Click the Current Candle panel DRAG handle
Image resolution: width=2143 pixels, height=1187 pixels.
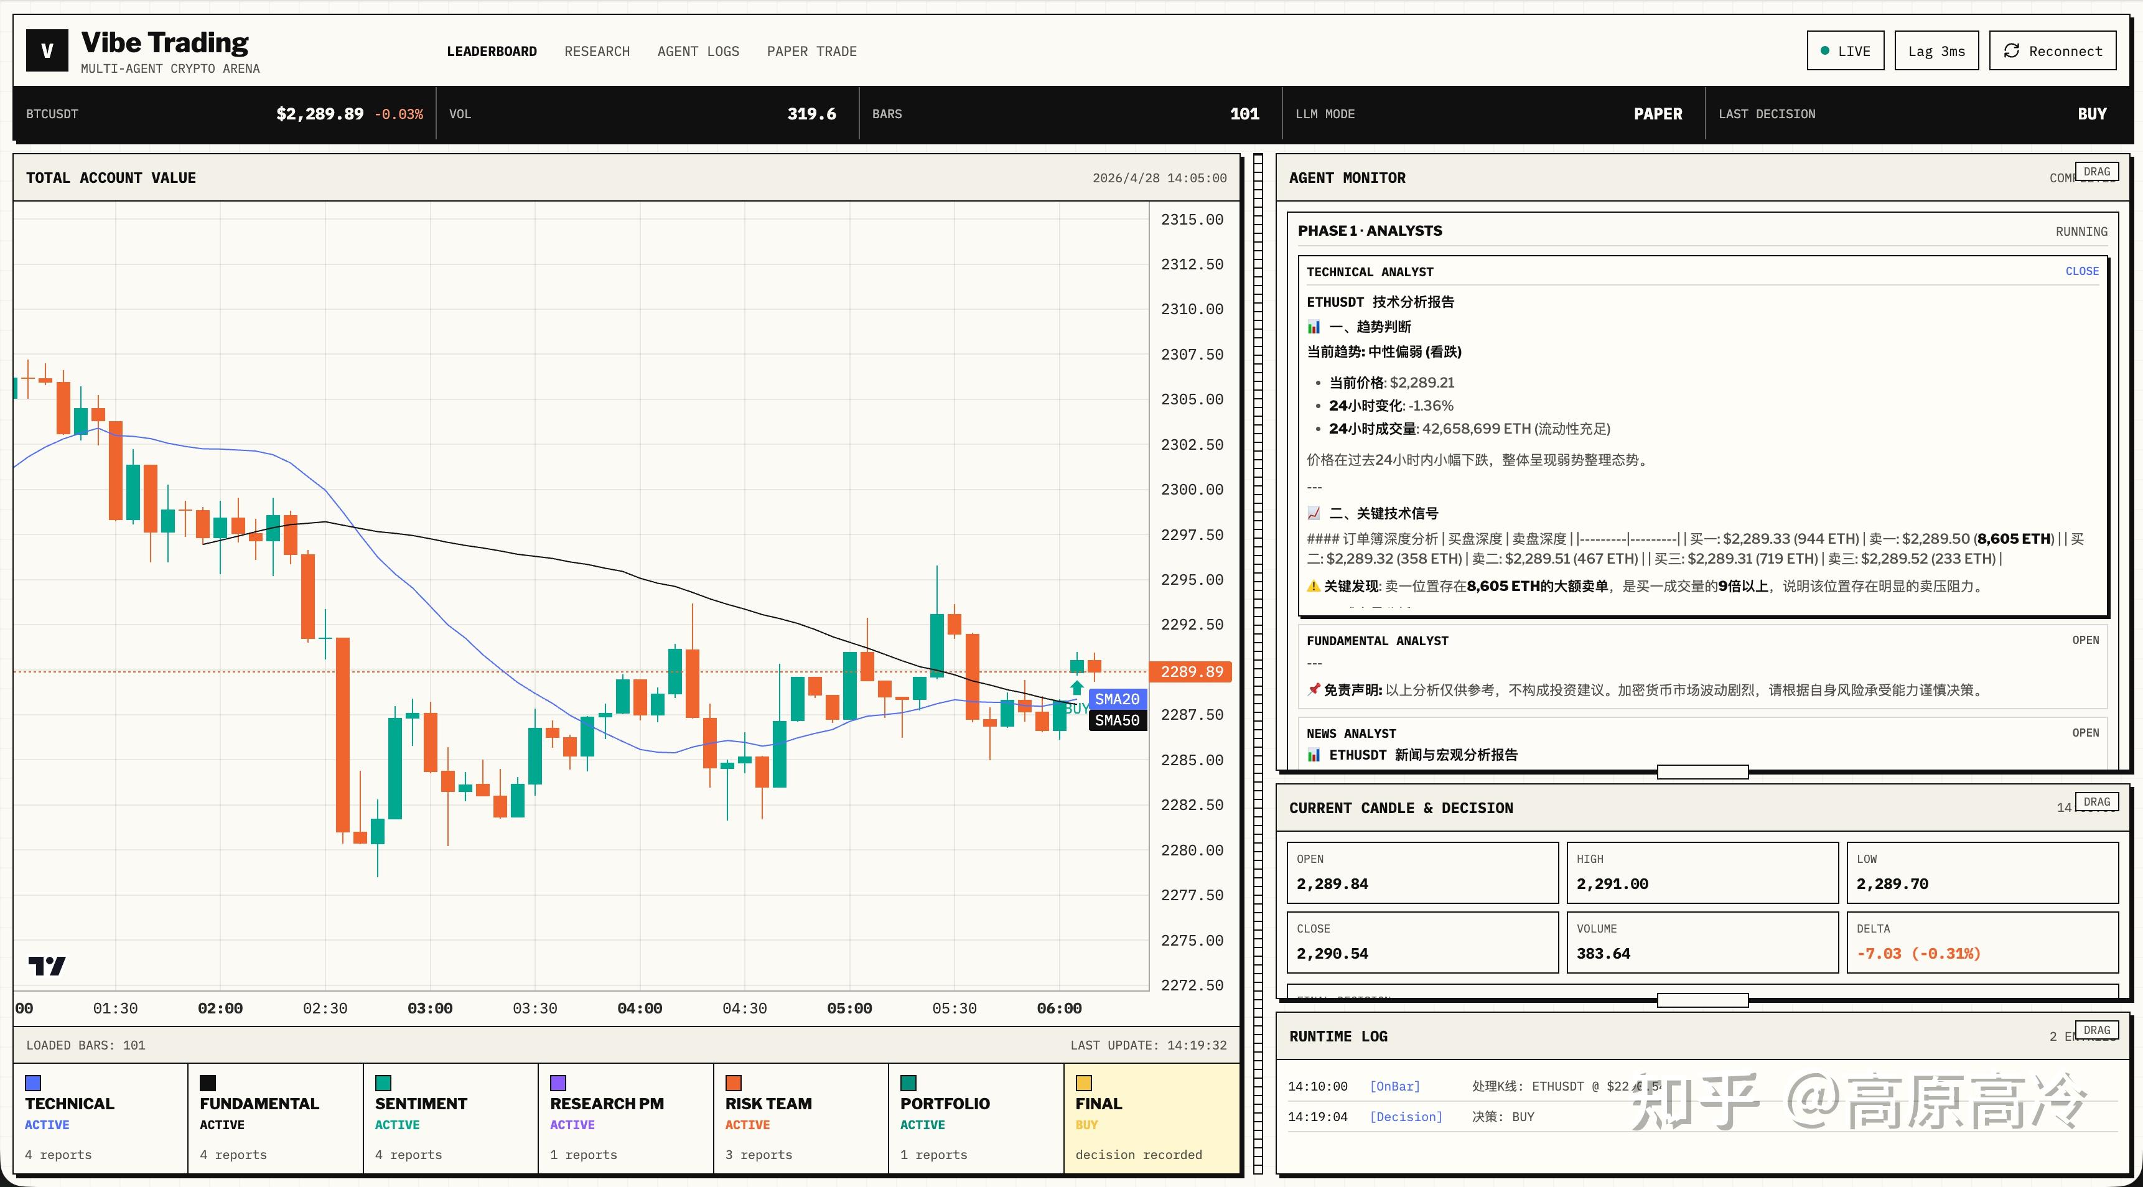coord(2096,802)
